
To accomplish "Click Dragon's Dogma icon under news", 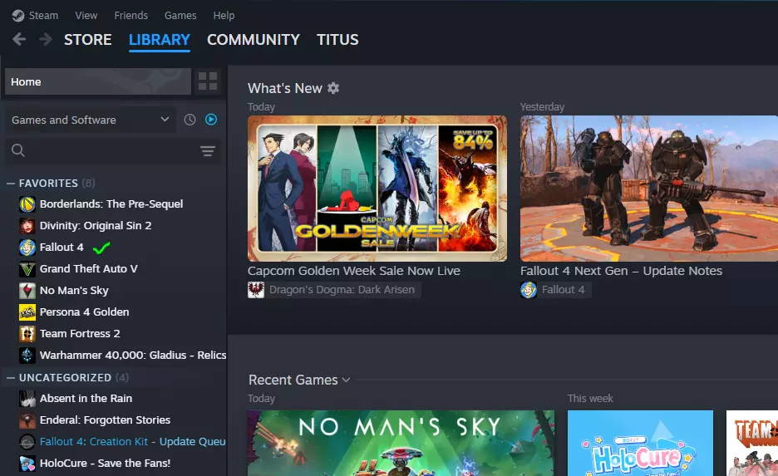I will click(x=256, y=290).
